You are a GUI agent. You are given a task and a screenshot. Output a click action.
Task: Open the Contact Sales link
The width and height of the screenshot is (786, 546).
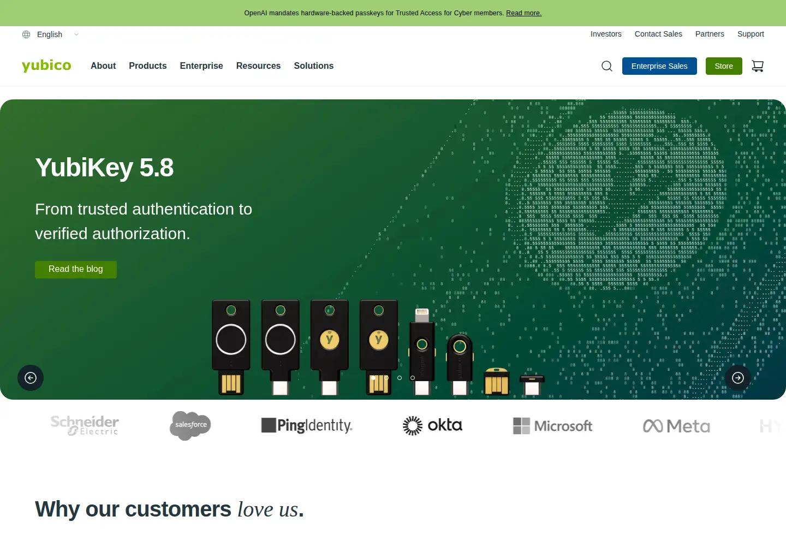658,34
